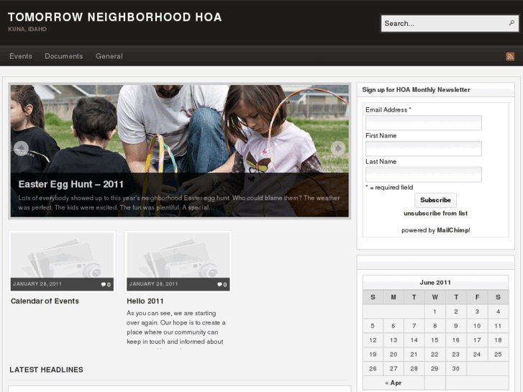Select June 4 in the calendar
The height and width of the screenshot is (392, 523).
498,311
